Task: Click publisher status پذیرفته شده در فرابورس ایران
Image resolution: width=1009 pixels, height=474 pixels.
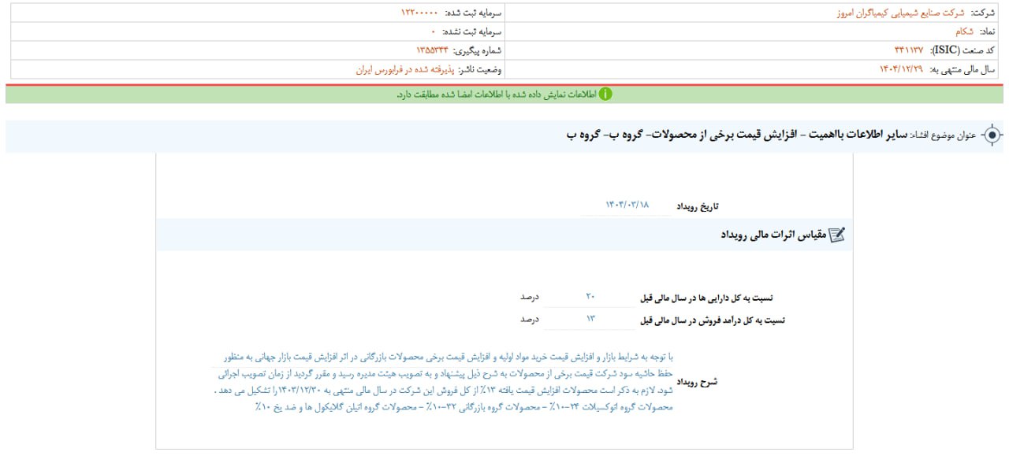Action: [404, 69]
